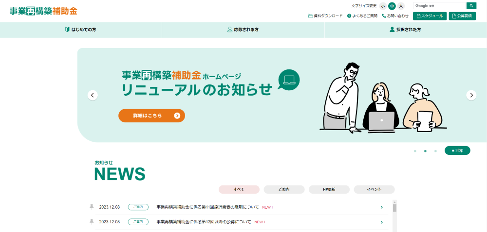Click the 詳細はこちら orange button
Screen dimensions: 487x232
point(151,116)
